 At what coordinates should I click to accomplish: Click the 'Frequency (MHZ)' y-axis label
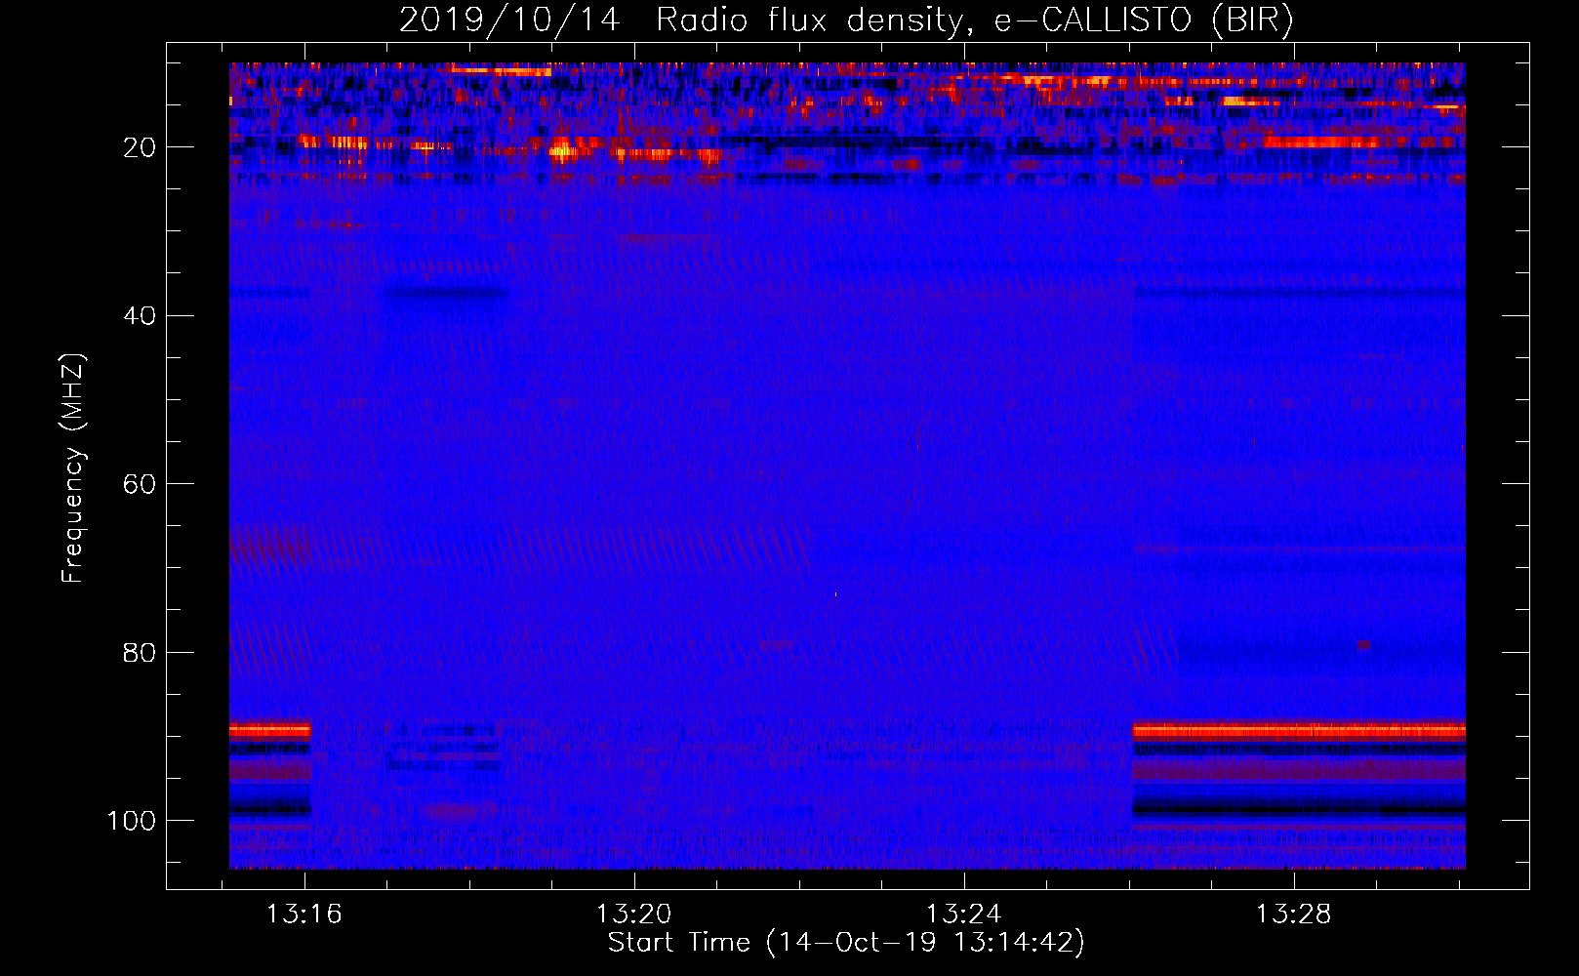(x=73, y=468)
